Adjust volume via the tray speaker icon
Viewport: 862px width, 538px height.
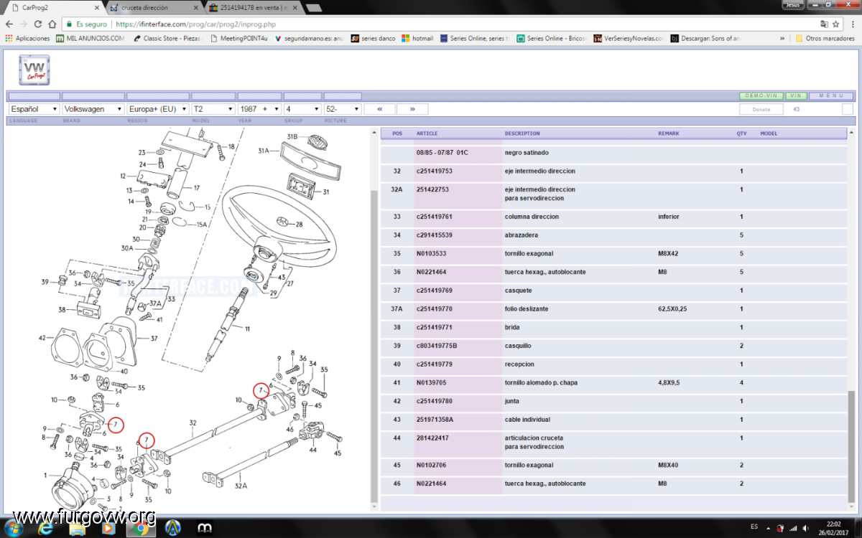(805, 527)
